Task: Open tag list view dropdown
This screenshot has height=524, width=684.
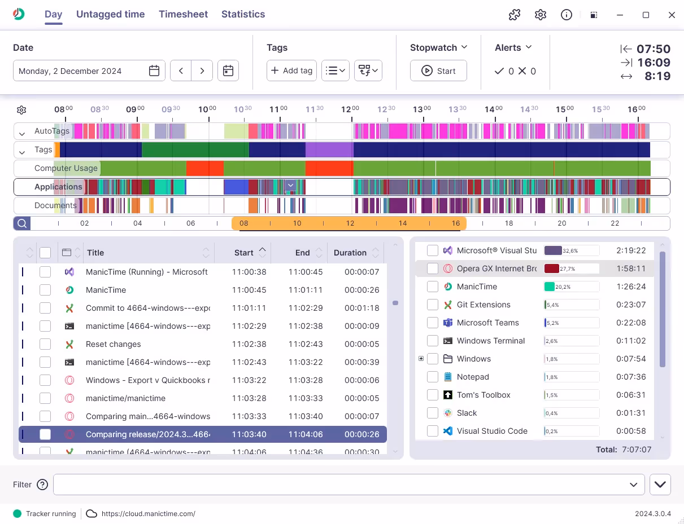Action: click(x=336, y=71)
